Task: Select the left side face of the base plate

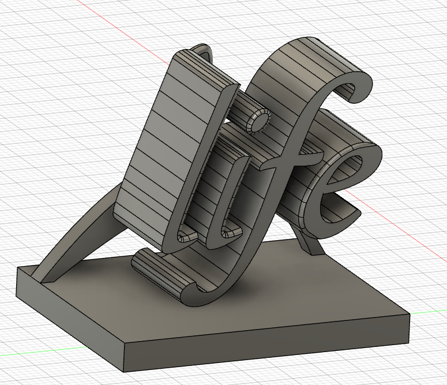Action: [70, 320]
